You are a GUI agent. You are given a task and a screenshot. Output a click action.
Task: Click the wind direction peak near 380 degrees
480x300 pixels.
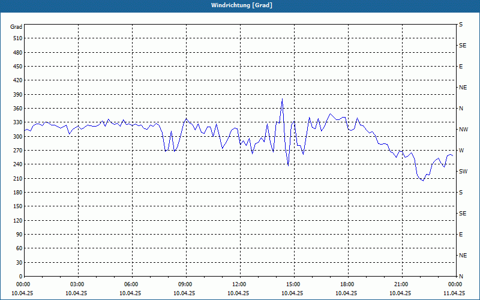pos(282,99)
